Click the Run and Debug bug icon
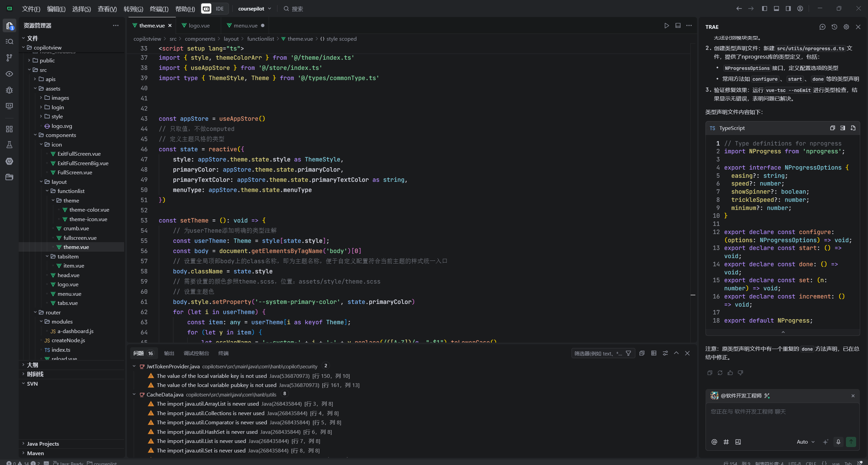Screen dimensions: 868x465 click(9, 90)
